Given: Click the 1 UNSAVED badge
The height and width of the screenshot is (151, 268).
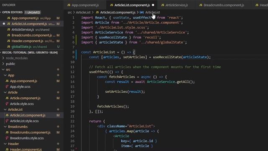Looking at the screenshot, I should 33,12.
